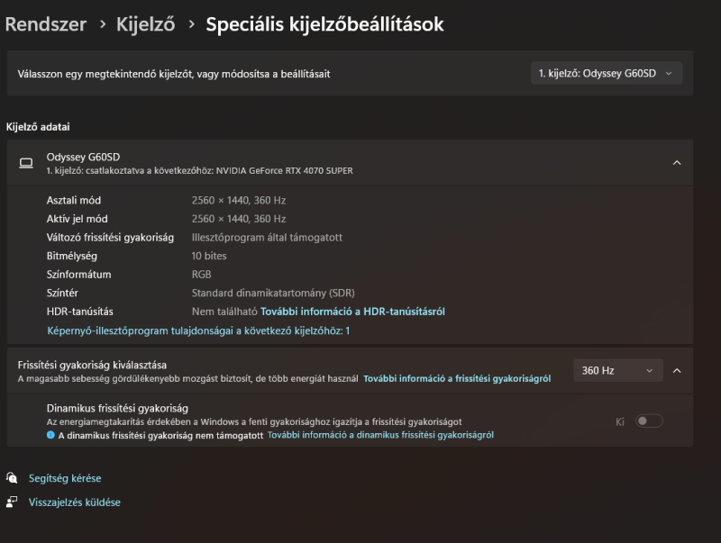Open További információ a frissítési gyakoriságról link
721x543 pixels.
[x=457, y=378]
